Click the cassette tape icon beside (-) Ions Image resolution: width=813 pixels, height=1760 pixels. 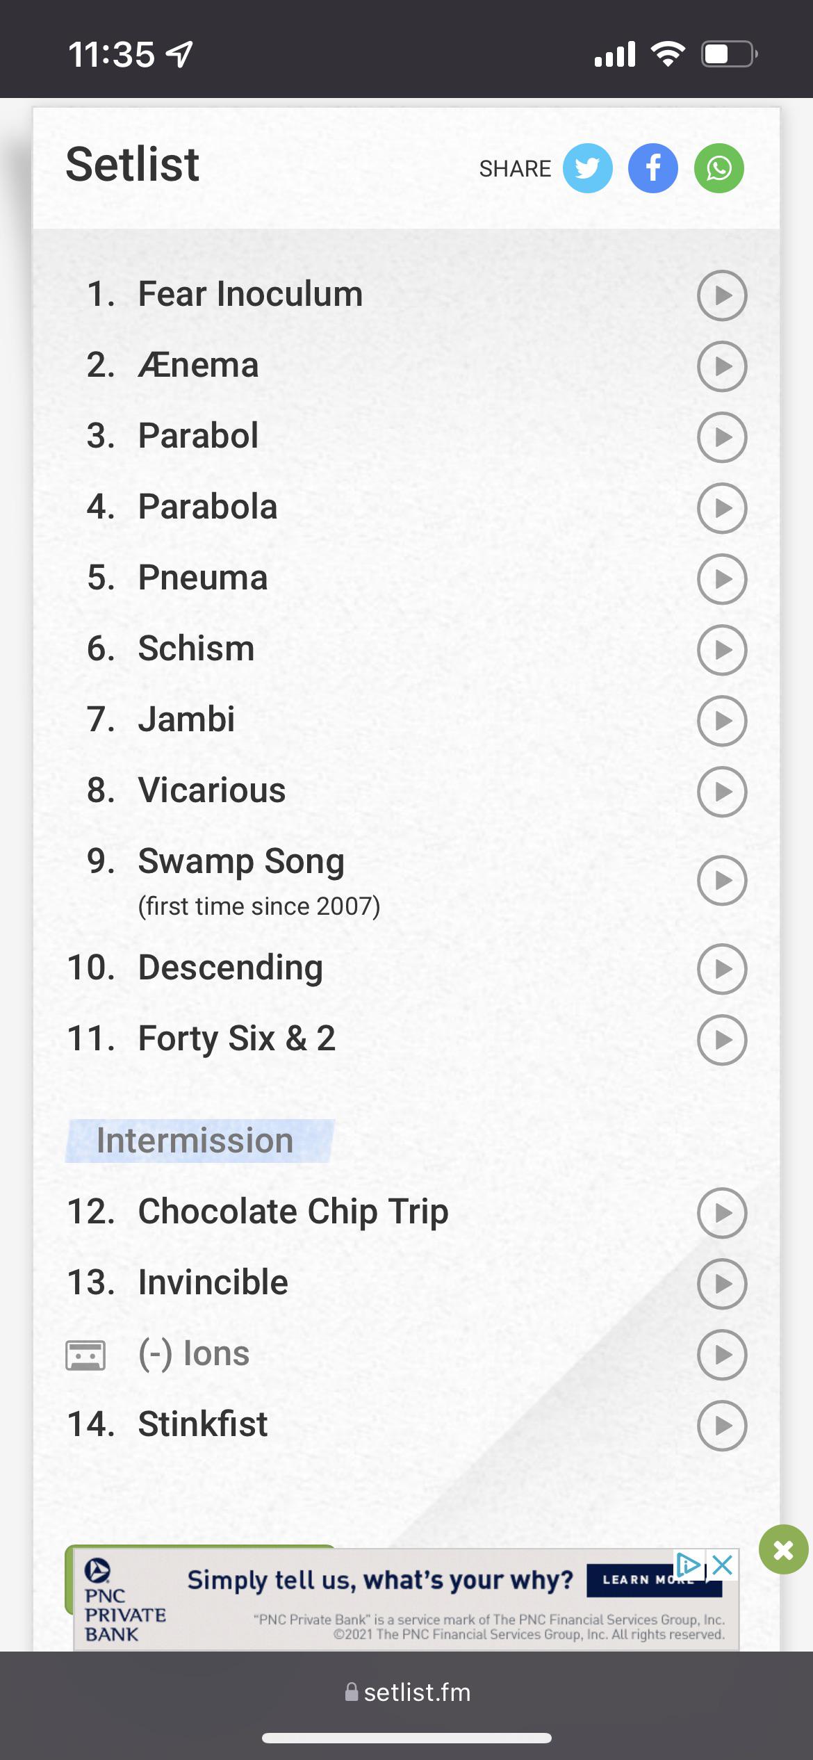coord(86,1353)
